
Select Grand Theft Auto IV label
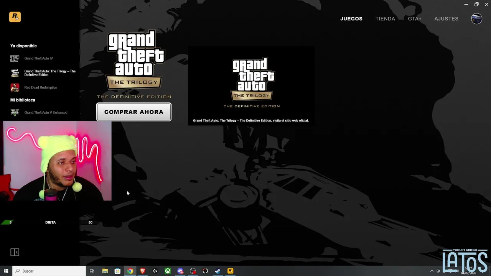(x=39, y=58)
